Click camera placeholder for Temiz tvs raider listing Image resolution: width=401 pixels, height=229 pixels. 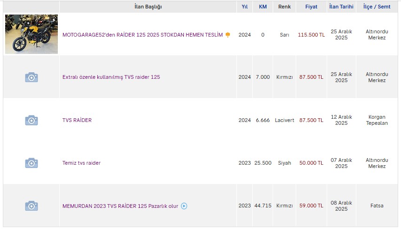tap(31, 163)
